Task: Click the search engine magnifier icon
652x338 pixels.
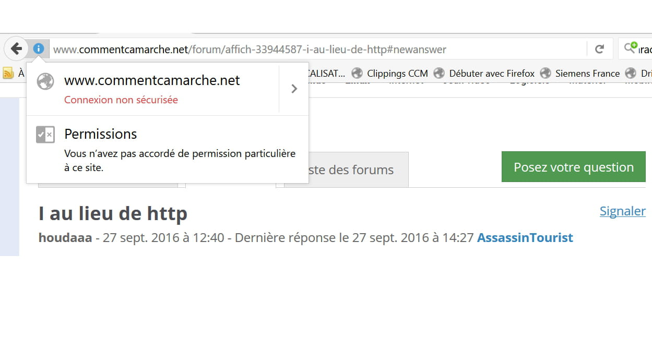Action: (x=631, y=49)
